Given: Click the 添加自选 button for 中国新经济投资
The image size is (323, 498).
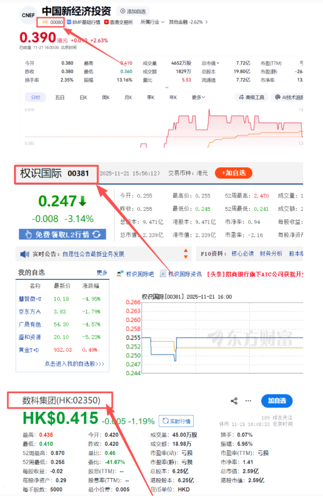Looking at the screenshot, I should pyautogui.click(x=132, y=11).
